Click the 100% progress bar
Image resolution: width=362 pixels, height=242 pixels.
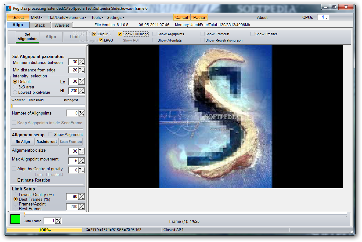[45, 230]
